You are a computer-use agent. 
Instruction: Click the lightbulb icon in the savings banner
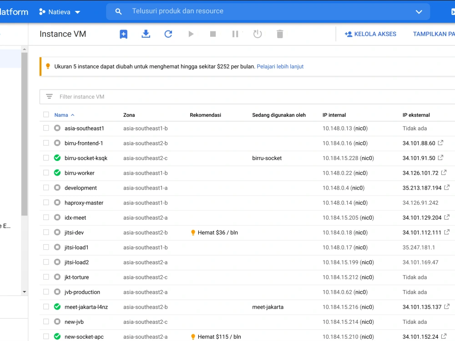pos(48,66)
